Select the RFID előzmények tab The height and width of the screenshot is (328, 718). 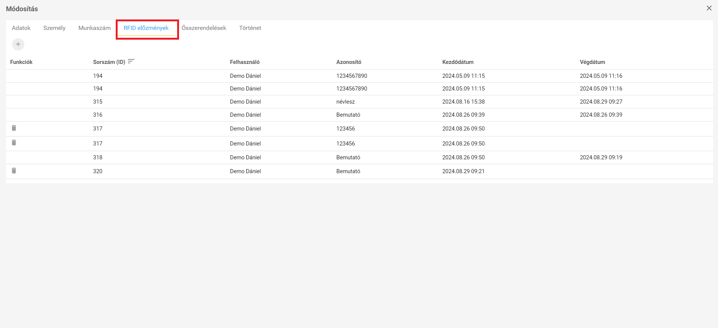pos(146,28)
